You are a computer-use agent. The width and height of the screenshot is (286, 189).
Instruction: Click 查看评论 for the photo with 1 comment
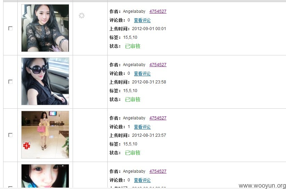click(x=142, y=127)
